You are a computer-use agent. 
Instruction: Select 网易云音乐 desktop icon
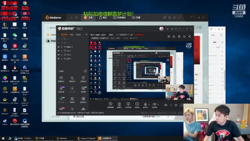tap(15, 47)
